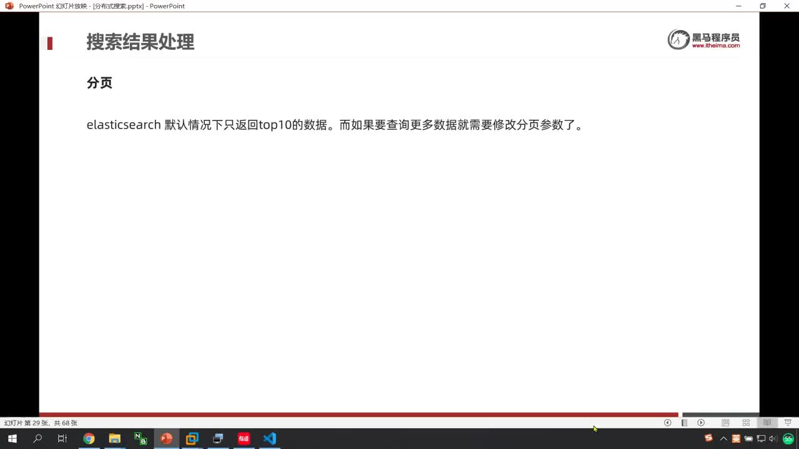Open the volume speaker tray icon

(773, 438)
